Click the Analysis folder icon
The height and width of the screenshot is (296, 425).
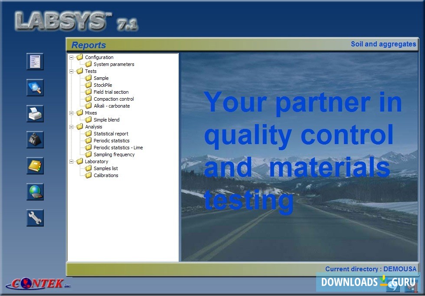[80, 127]
